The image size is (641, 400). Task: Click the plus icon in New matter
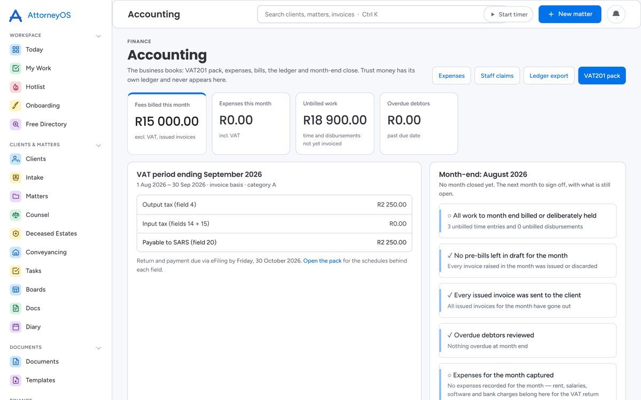[x=551, y=14]
